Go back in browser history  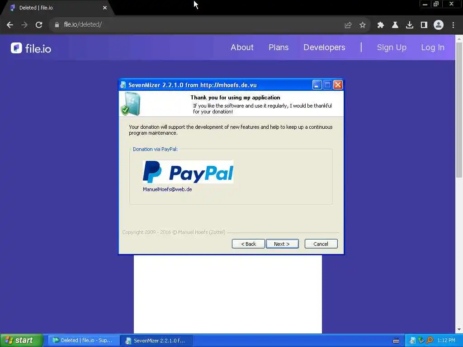(x=10, y=25)
